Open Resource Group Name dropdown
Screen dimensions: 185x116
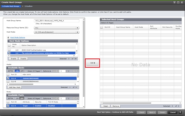[x=57, y=28]
